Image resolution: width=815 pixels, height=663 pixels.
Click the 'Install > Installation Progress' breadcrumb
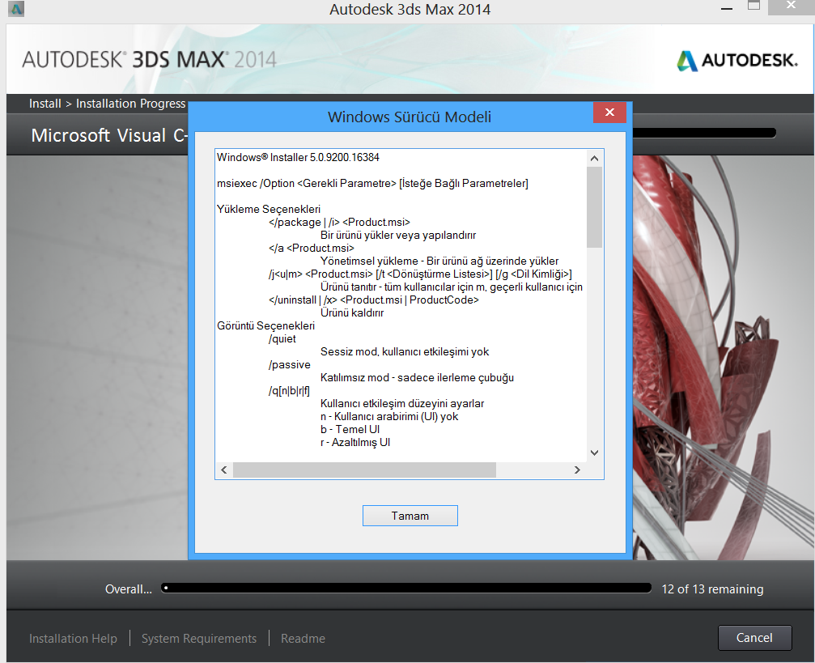(x=107, y=104)
